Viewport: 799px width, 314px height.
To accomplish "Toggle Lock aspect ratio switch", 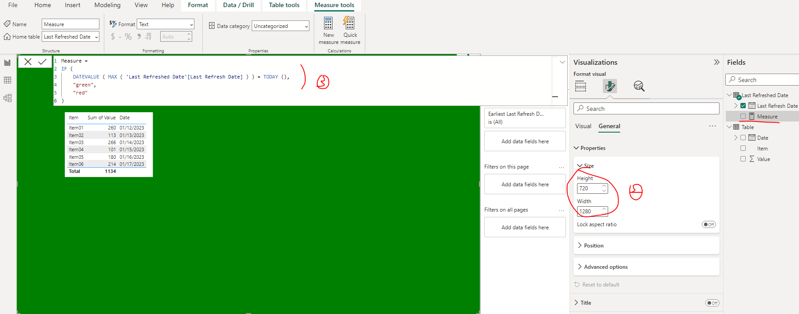I will [x=709, y=224].
